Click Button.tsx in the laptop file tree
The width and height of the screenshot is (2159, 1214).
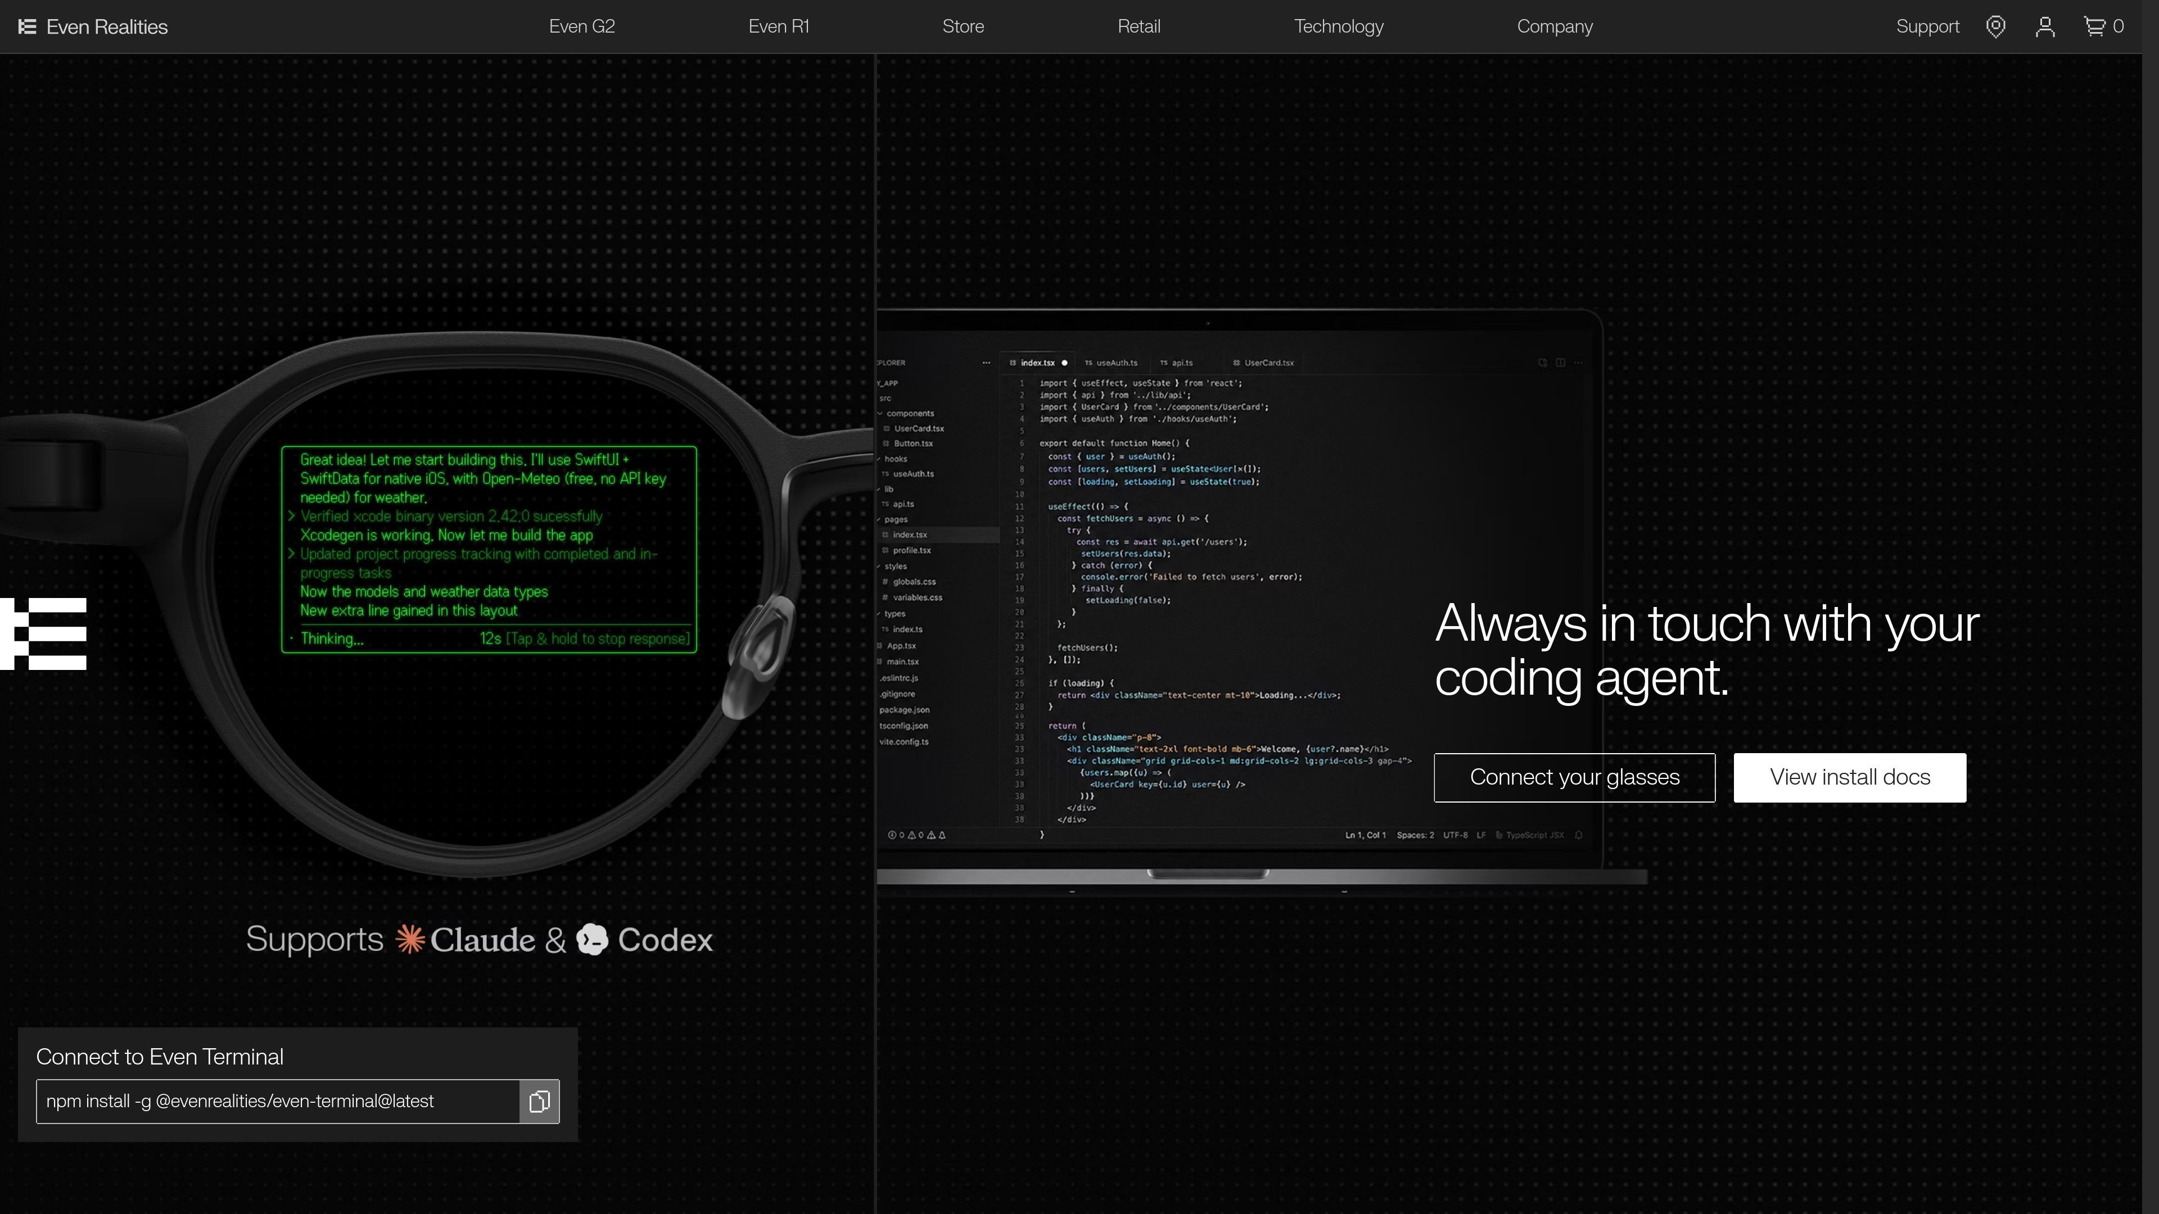[x=907, y=443]
